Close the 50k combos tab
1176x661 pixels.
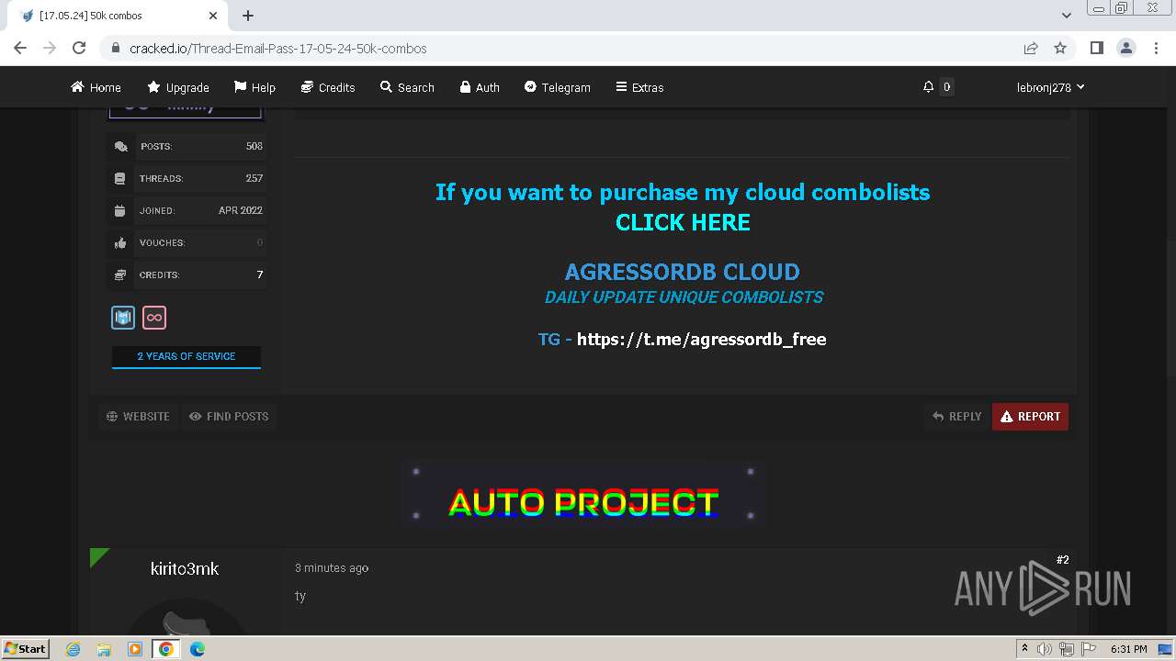[213, 16]
